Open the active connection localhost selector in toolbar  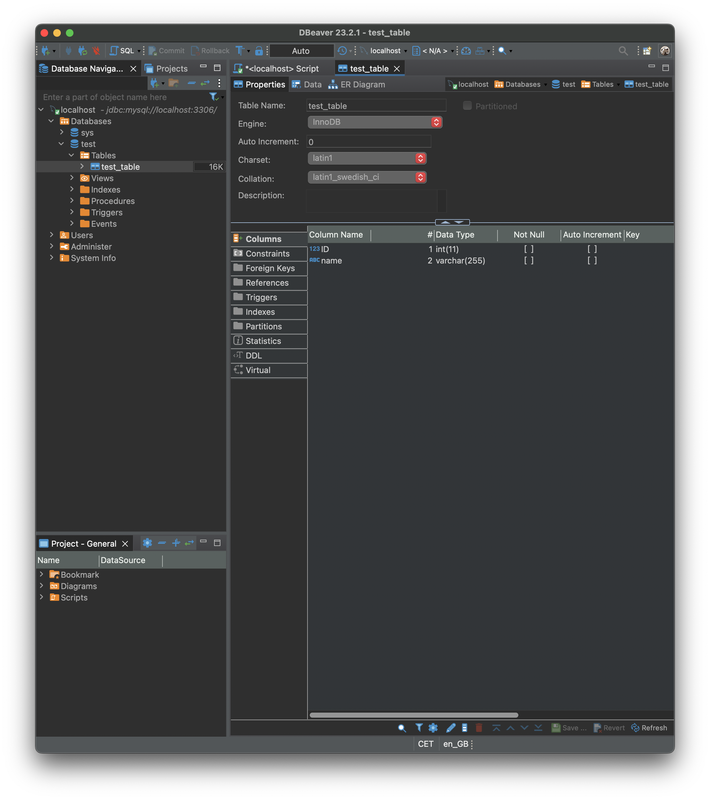(x=384, y=51)
